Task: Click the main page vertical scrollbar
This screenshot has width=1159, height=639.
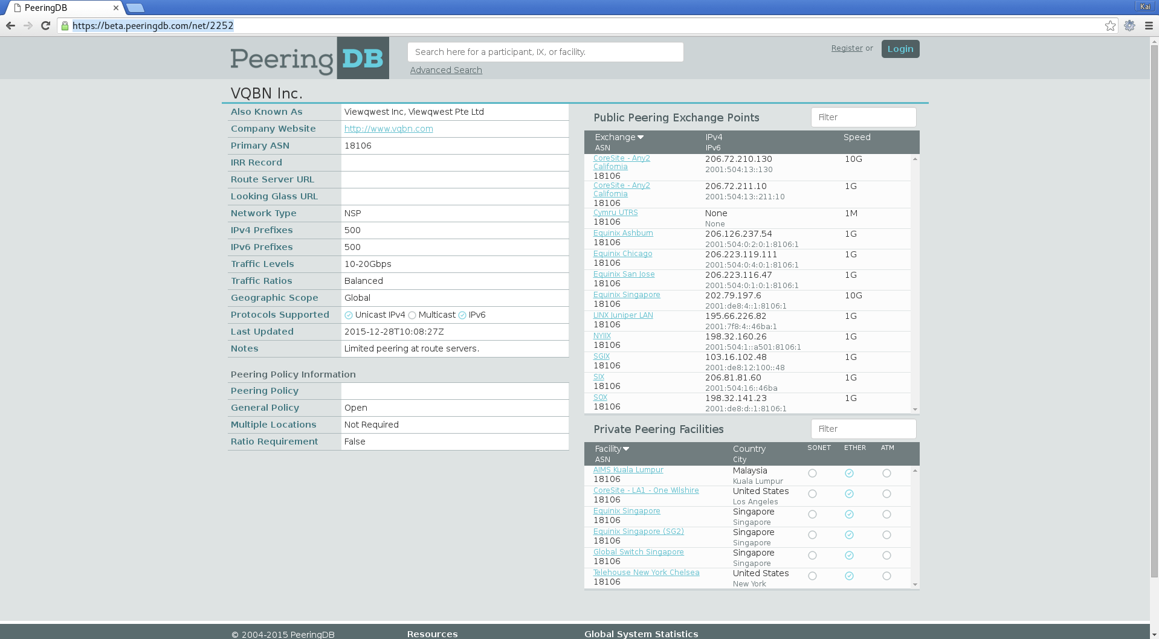Action: pyautogui.click(x=1154, y=311)
